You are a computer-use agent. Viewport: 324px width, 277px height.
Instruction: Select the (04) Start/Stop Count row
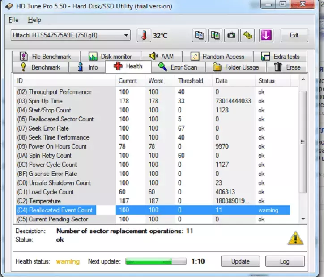153,110
